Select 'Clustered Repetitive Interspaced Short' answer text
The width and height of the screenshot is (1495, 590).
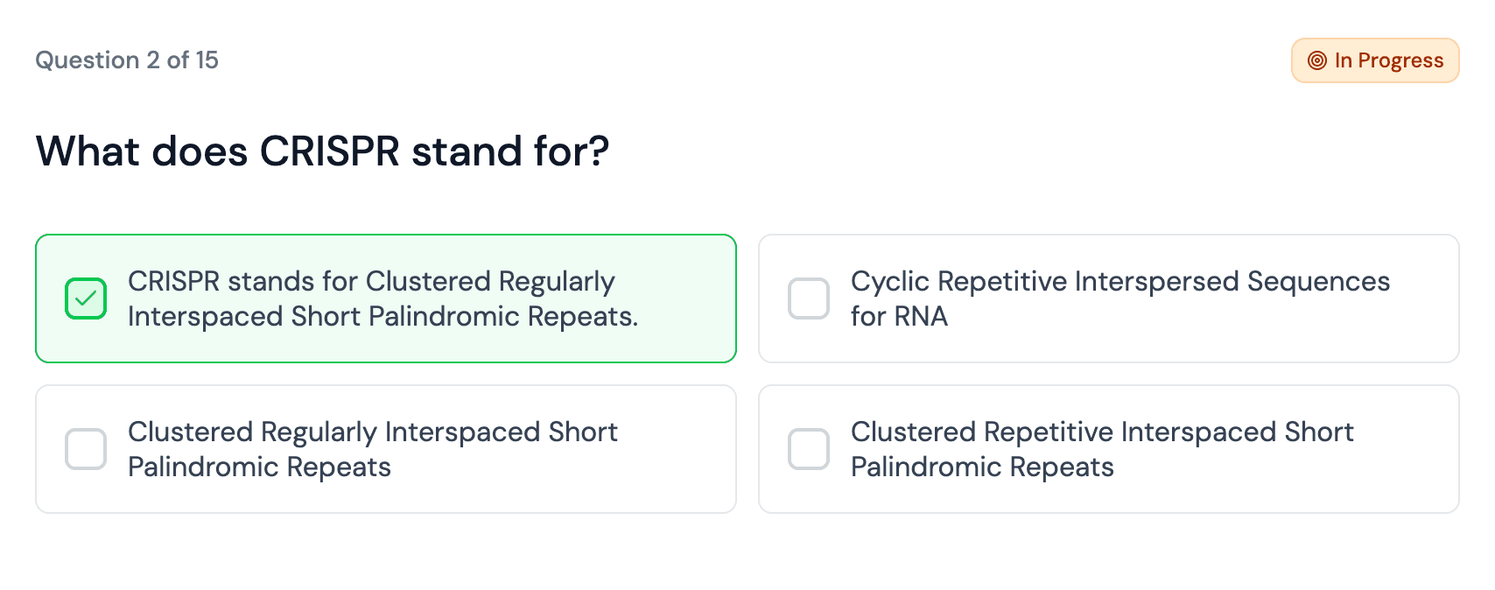pos(1101,432)
